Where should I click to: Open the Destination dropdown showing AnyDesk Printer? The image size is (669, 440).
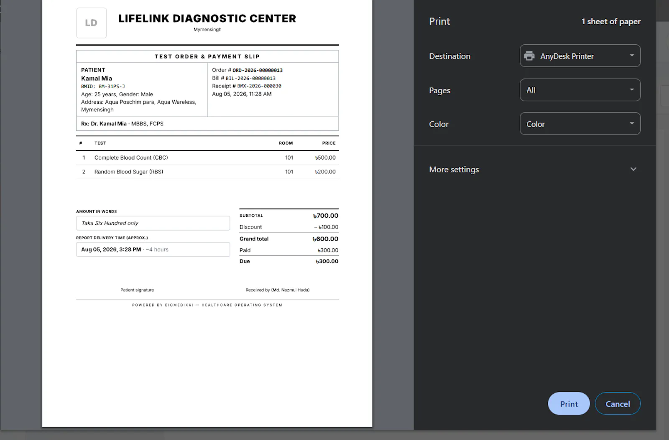click(580, 56)
